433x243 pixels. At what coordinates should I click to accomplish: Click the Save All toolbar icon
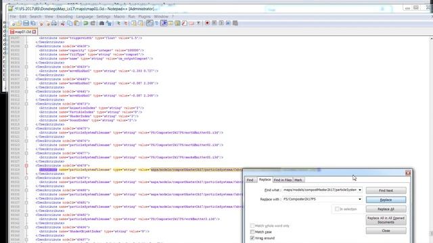click(32, 24)
